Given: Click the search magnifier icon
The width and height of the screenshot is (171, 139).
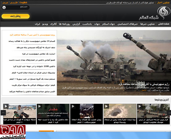Looking at the screenshot, I should 4,7.
